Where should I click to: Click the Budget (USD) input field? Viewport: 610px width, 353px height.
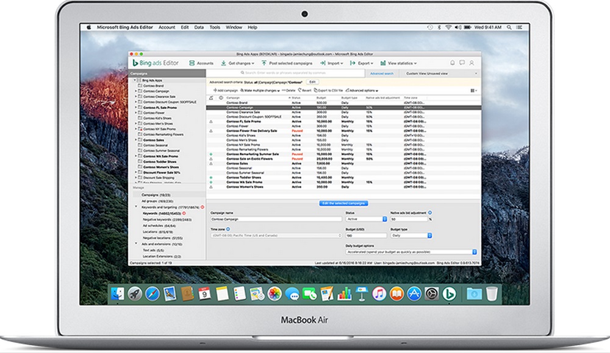[x=366, y=236]
